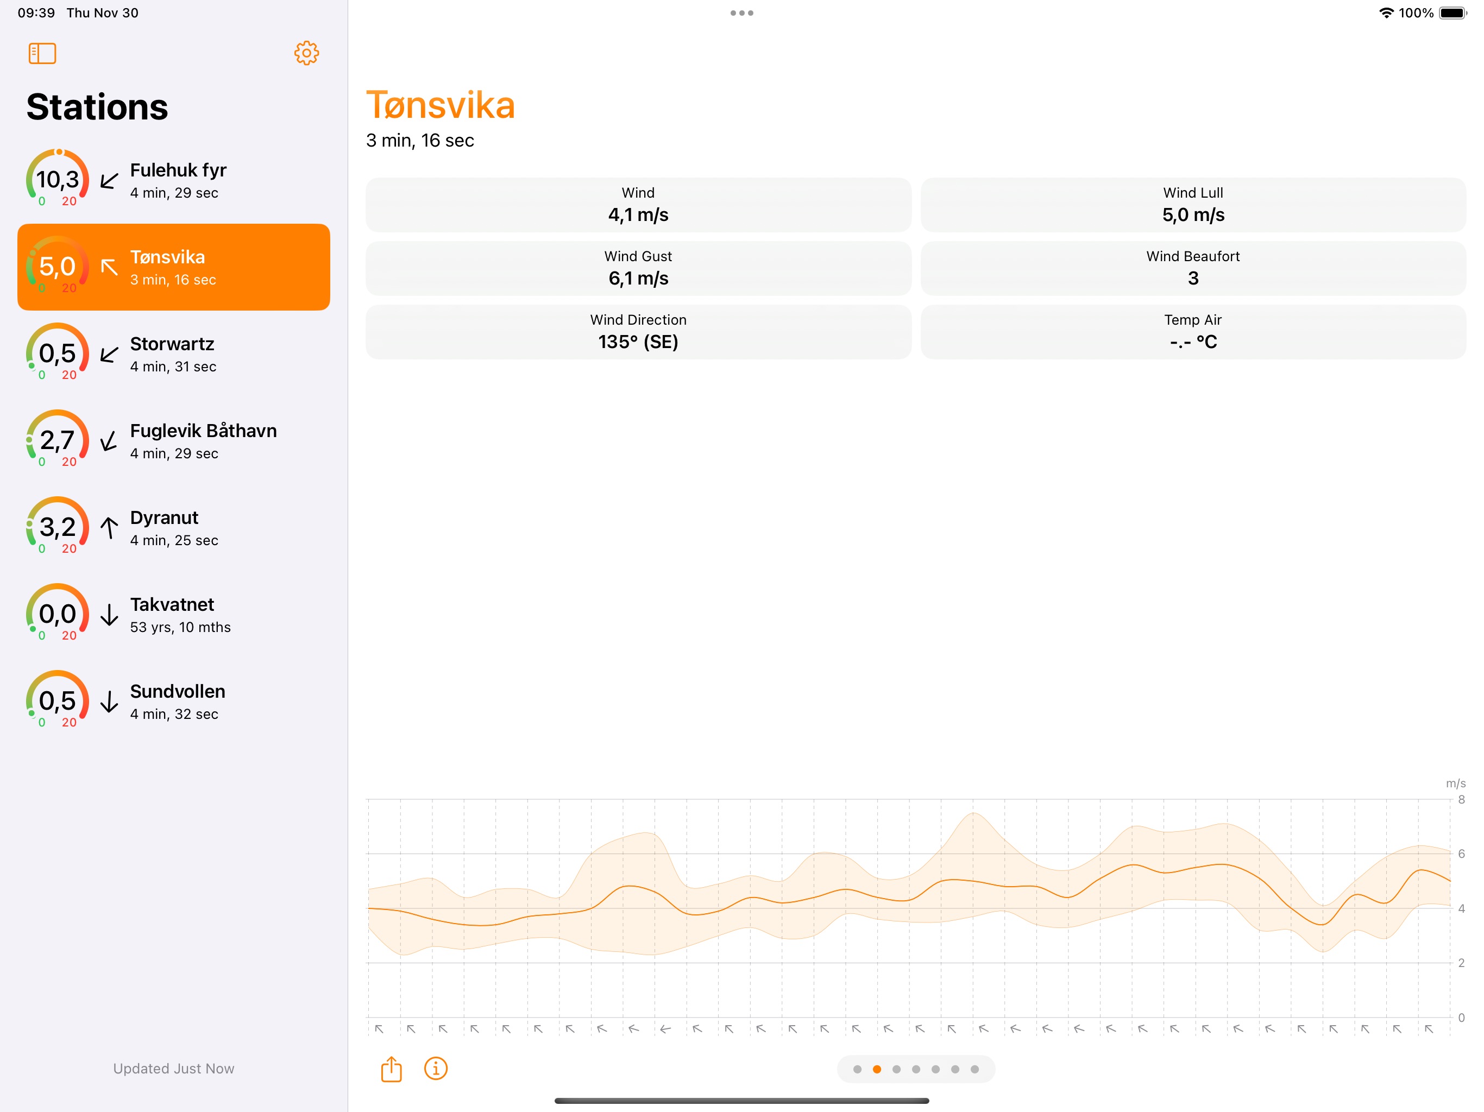Screen dimensions: 1484x1112
Task: Go to the last page dot
Action: pos(975,1069)
